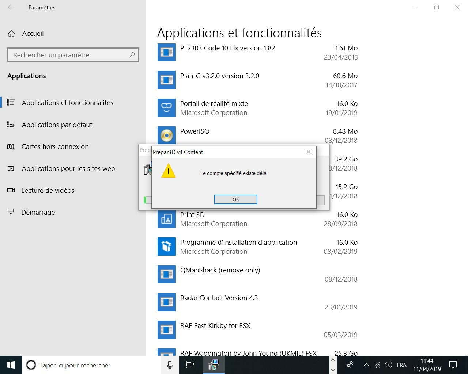Open Lecture de vidéos settings page

click(x=73, y=190)
